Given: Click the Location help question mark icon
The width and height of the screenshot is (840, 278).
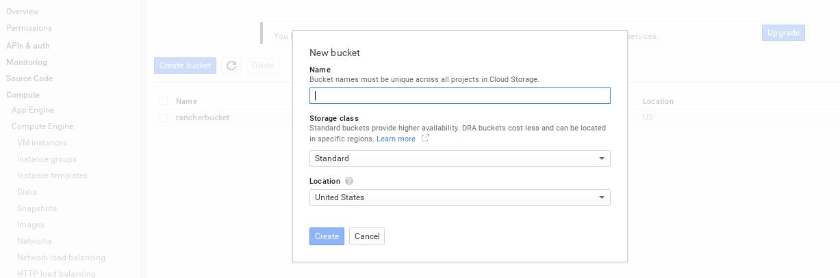Looking at the screenshot, I should click(x=349, y=181).
